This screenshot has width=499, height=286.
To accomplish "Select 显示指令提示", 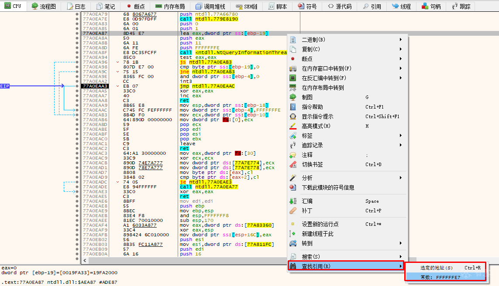I will coord(348,116).
